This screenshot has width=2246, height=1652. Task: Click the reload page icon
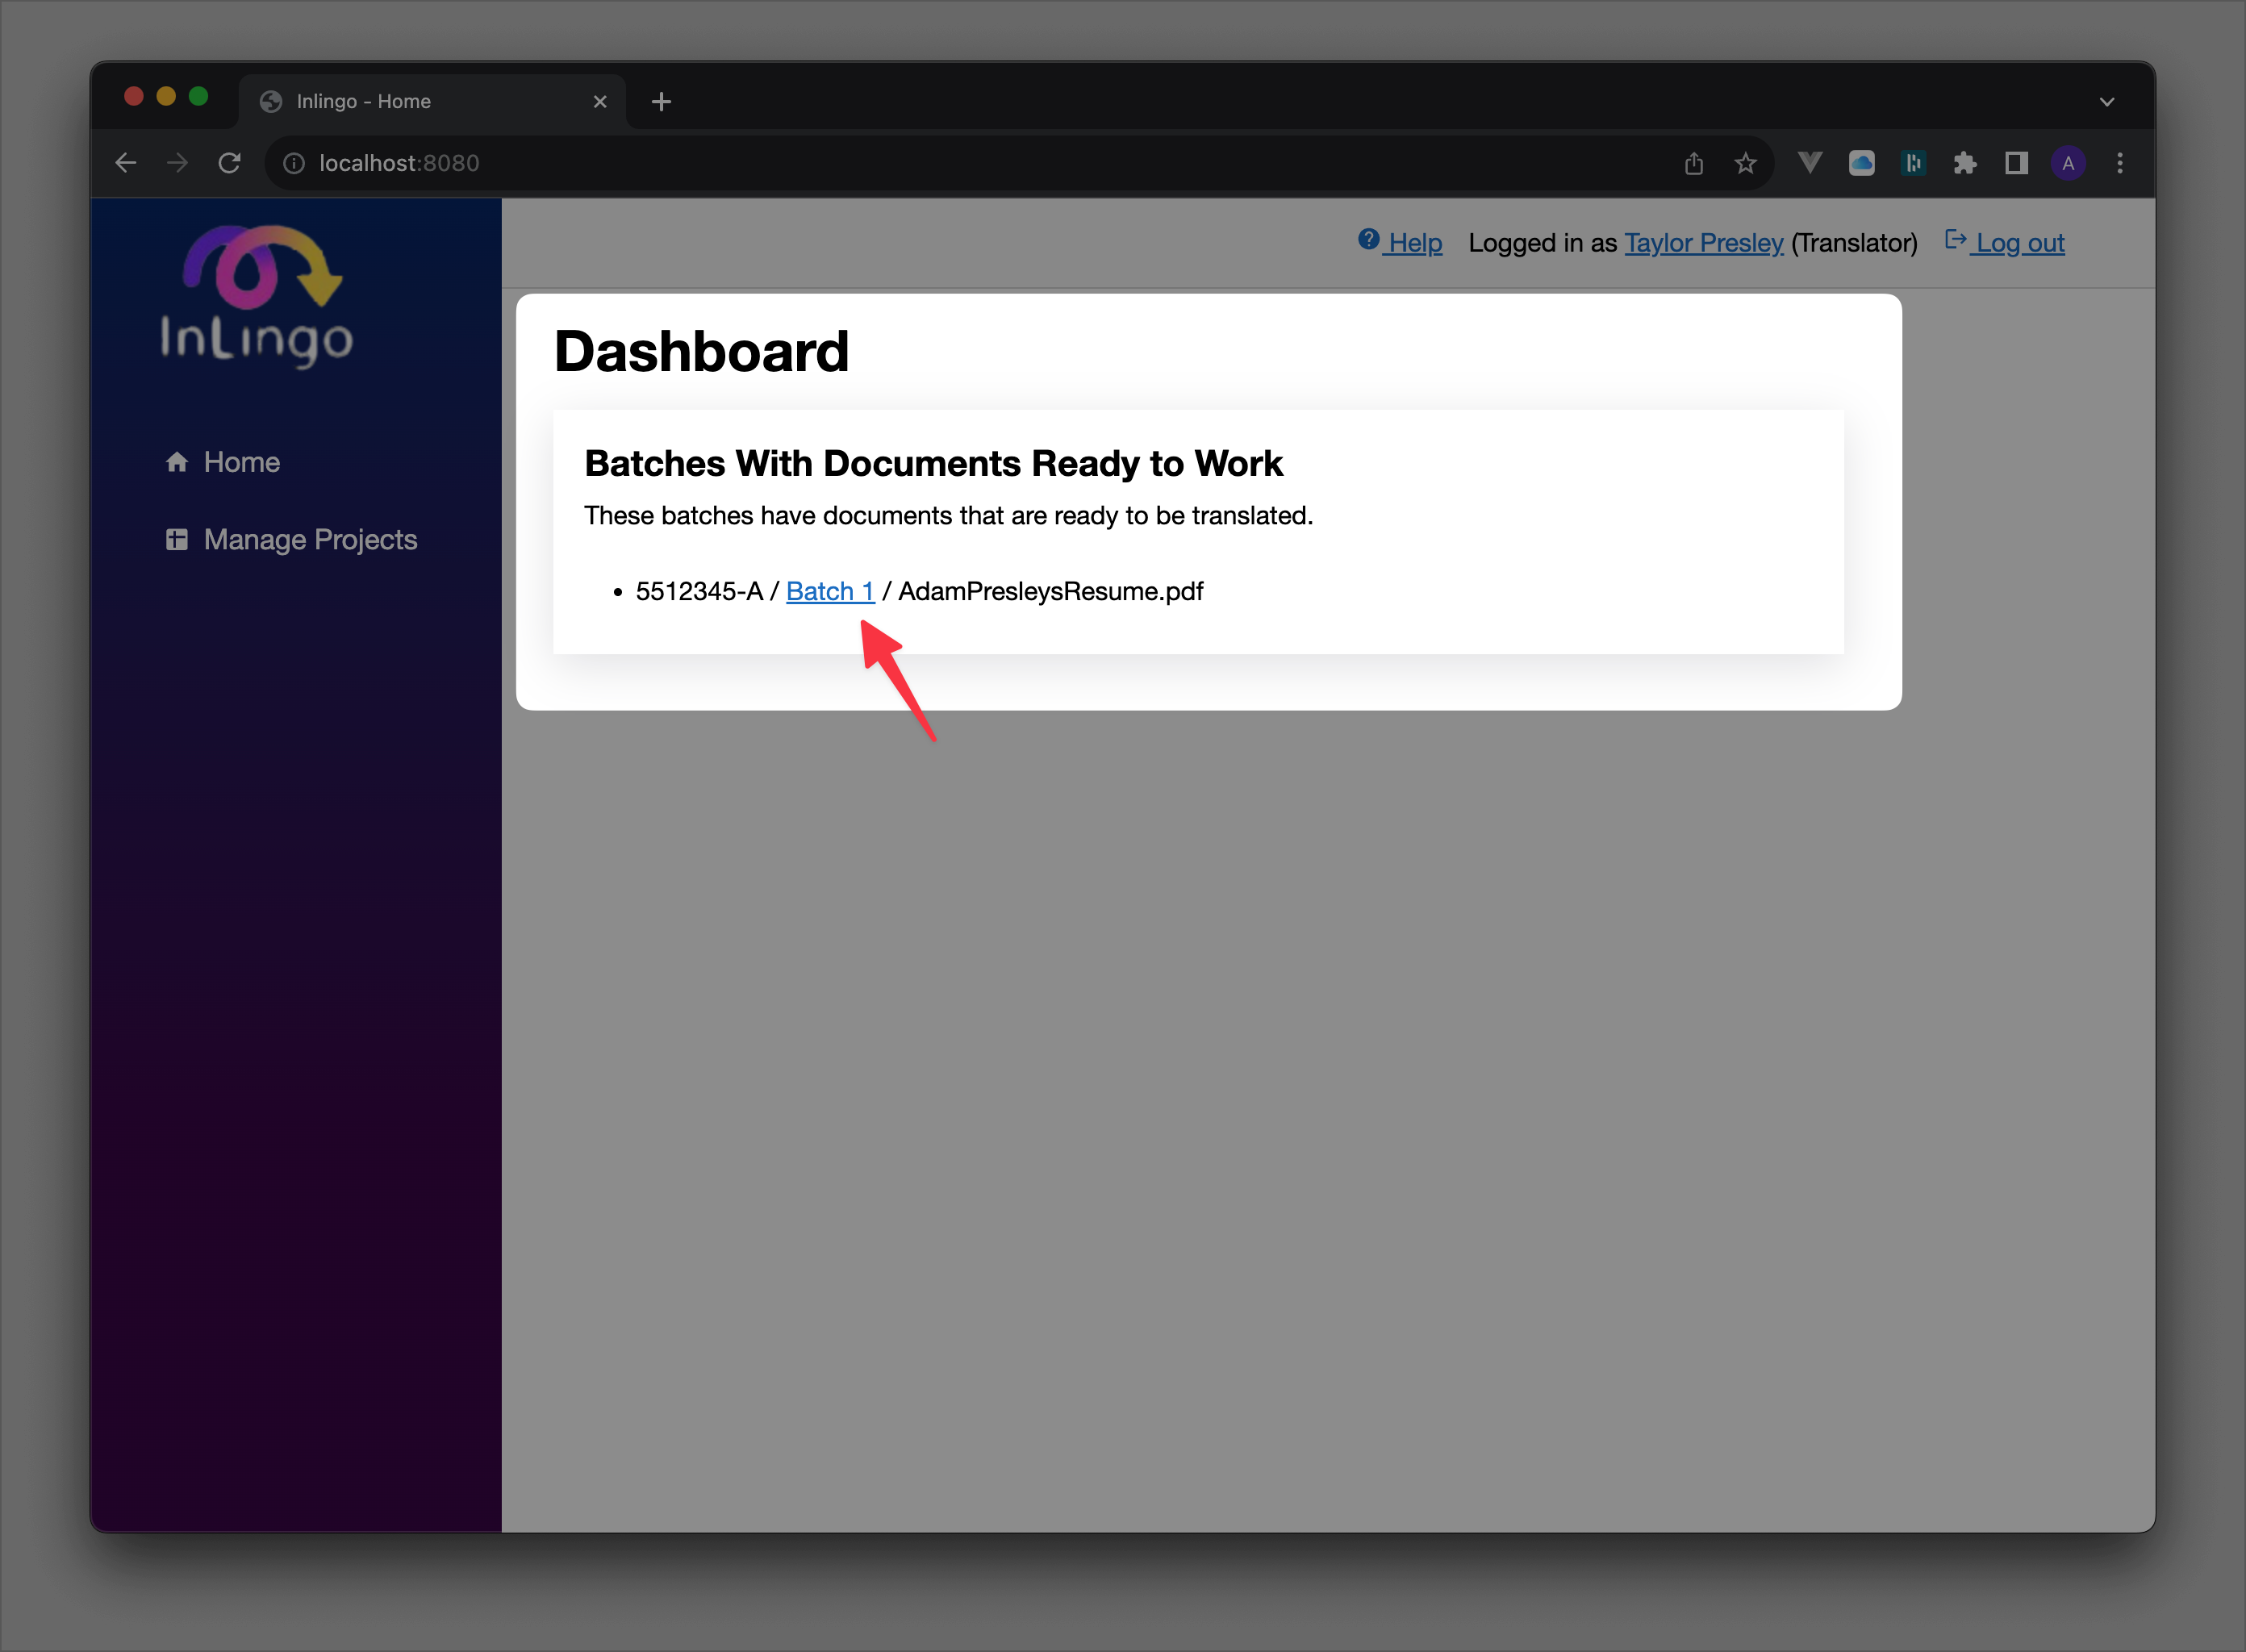pyautogui.click(x=229, y=162)
